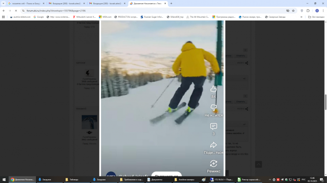Click the upper post's dropdown arrow
Viewport: 327px width, 183px height.
tap(244, 79)
